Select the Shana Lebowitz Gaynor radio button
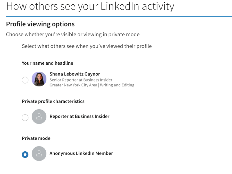Viewport: 232px width, 174px height. click(25, 80)
